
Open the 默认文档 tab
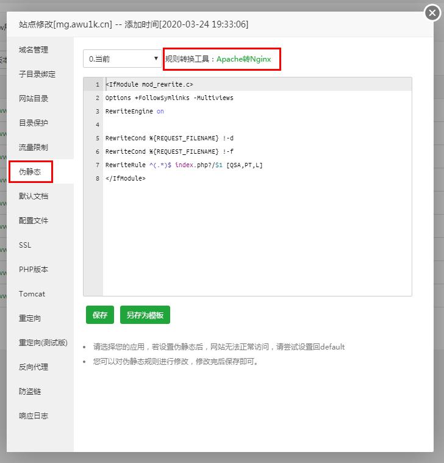coord(34,196)
